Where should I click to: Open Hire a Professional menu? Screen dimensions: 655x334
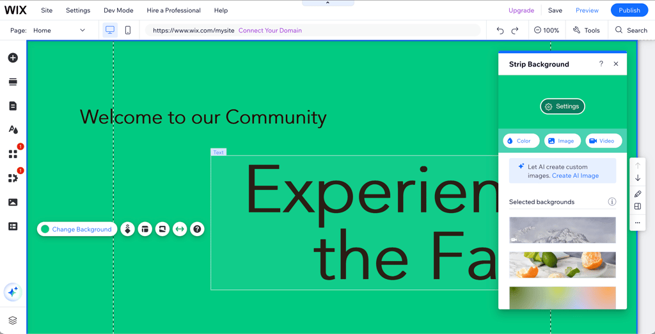click(x=174, y=10)
